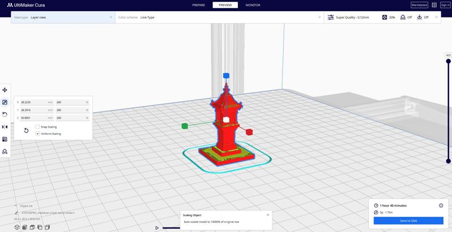Switch to the PREPARE stage
Image resolution: width=452 pixels, height=232 pixels.
(199, 5)
